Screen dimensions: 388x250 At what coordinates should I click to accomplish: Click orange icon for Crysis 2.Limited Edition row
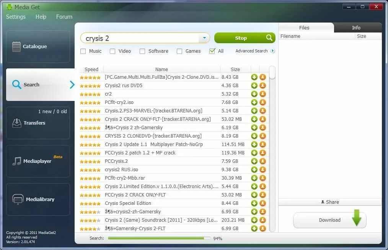tap(262, 187)
